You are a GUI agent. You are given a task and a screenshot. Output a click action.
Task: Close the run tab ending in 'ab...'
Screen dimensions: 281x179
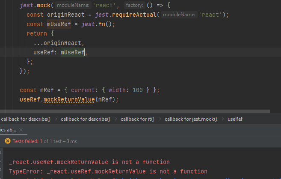pyautogui.click(x=21, y=130)
